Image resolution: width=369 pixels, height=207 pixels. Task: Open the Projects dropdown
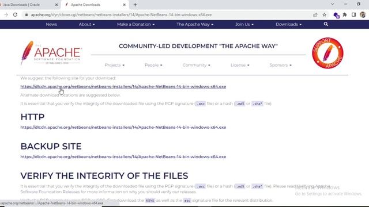(115, 65)
